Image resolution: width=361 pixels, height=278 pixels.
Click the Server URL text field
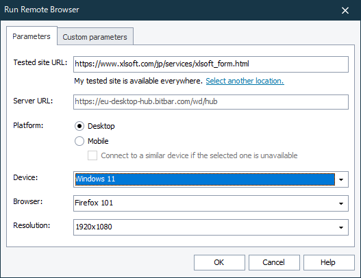click(211, 102)
